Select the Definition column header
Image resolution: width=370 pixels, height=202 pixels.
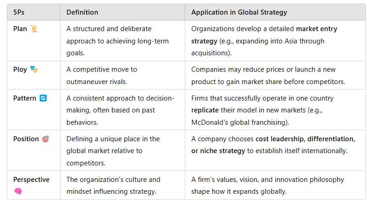click(82, 12)
